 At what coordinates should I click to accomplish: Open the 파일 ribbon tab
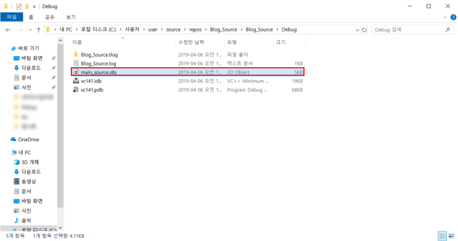click(x=12, y=17)
